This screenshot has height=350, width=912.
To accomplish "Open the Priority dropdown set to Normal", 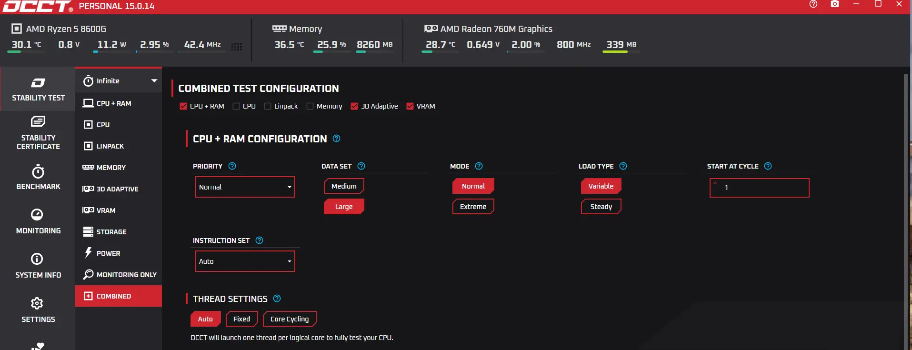I will (245, 187).
